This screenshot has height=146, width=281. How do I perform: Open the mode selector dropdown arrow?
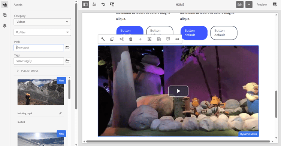coord(249,4)
